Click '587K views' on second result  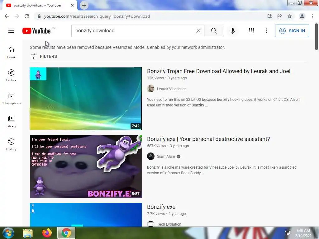tap(156, 146)
